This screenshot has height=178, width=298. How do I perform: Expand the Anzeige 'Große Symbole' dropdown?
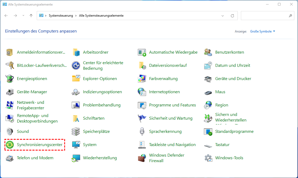click(x=263, y=31)
